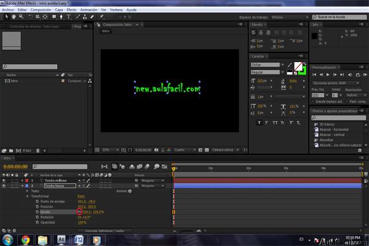369x246 pixels.
Task: Toggle Posición stopwatch keyframing
Action: pyautogui.click(x=37, y=207)
